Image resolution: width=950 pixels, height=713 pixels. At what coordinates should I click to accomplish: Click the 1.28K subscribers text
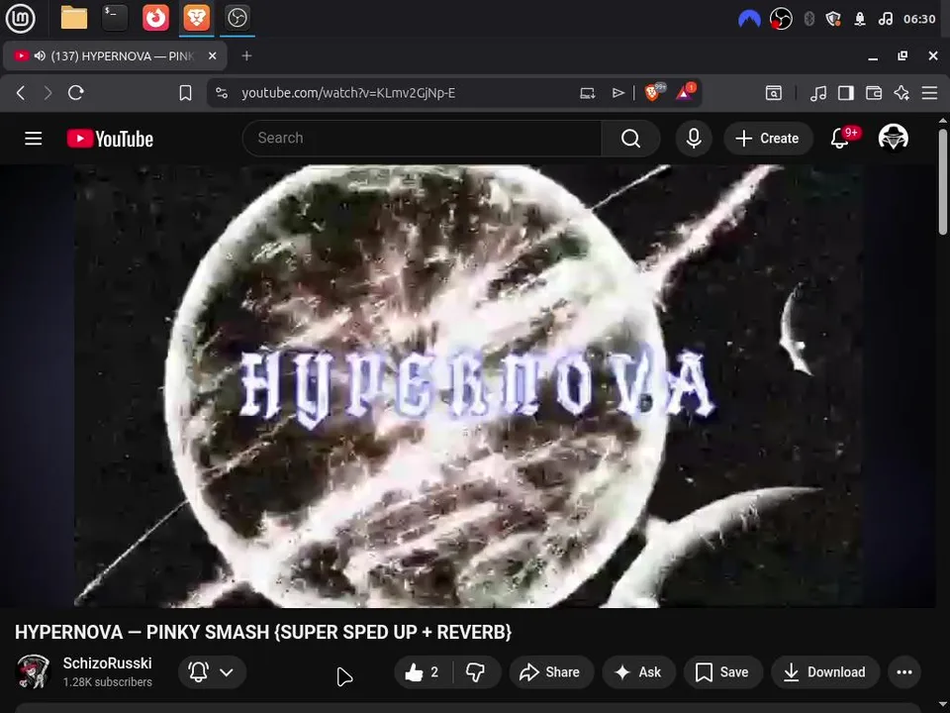coord(107,682)
